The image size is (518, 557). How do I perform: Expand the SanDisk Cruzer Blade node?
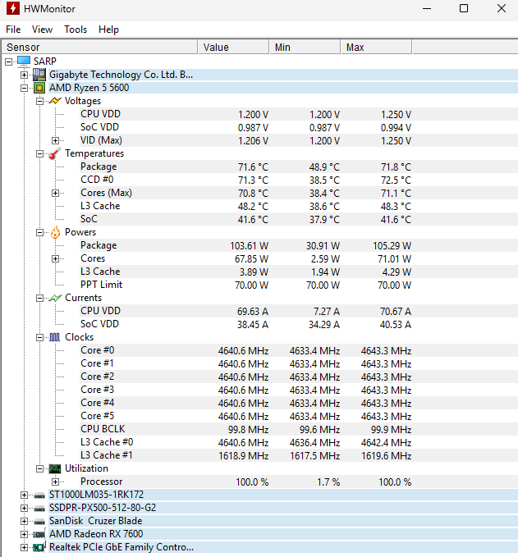[x=24, y=522]
